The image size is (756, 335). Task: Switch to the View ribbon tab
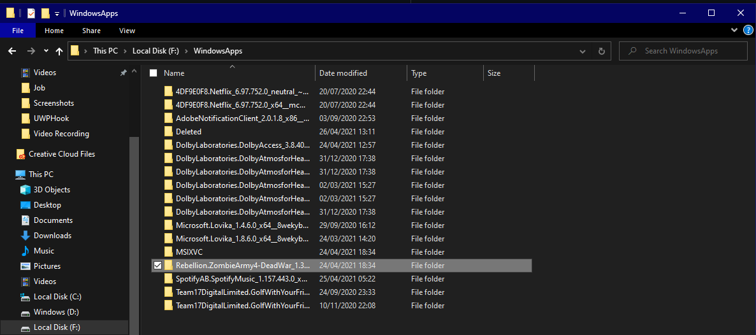[x=127, y=31]
